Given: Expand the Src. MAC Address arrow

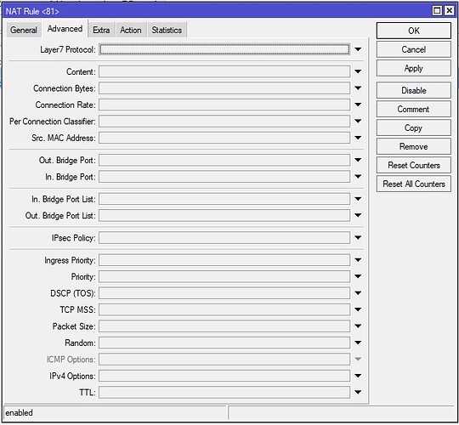Looking at the screenshot, I should tap(358, 138).
